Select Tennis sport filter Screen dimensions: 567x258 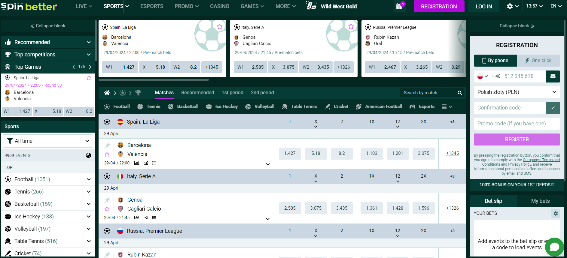tap(149, 106)
